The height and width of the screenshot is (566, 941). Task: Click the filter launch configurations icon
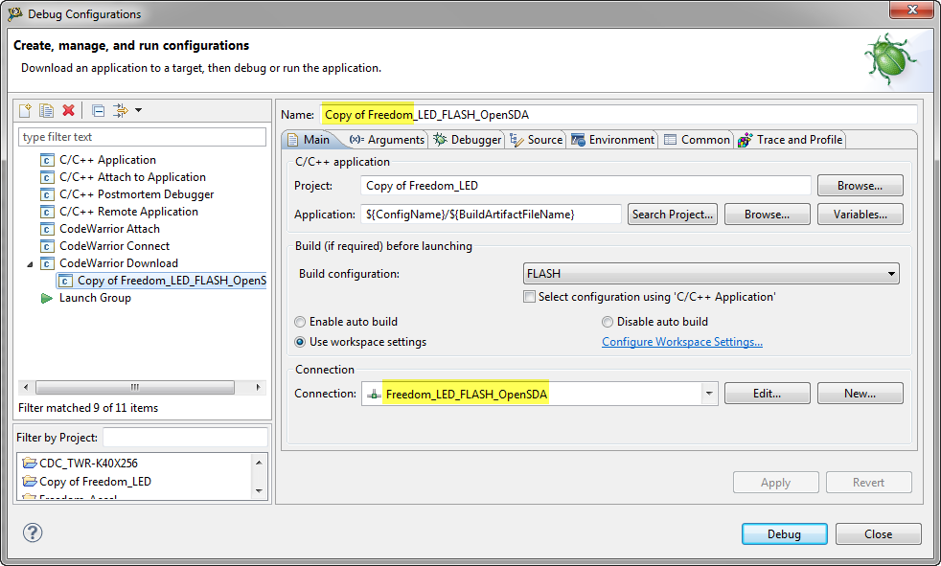point(122,111)
